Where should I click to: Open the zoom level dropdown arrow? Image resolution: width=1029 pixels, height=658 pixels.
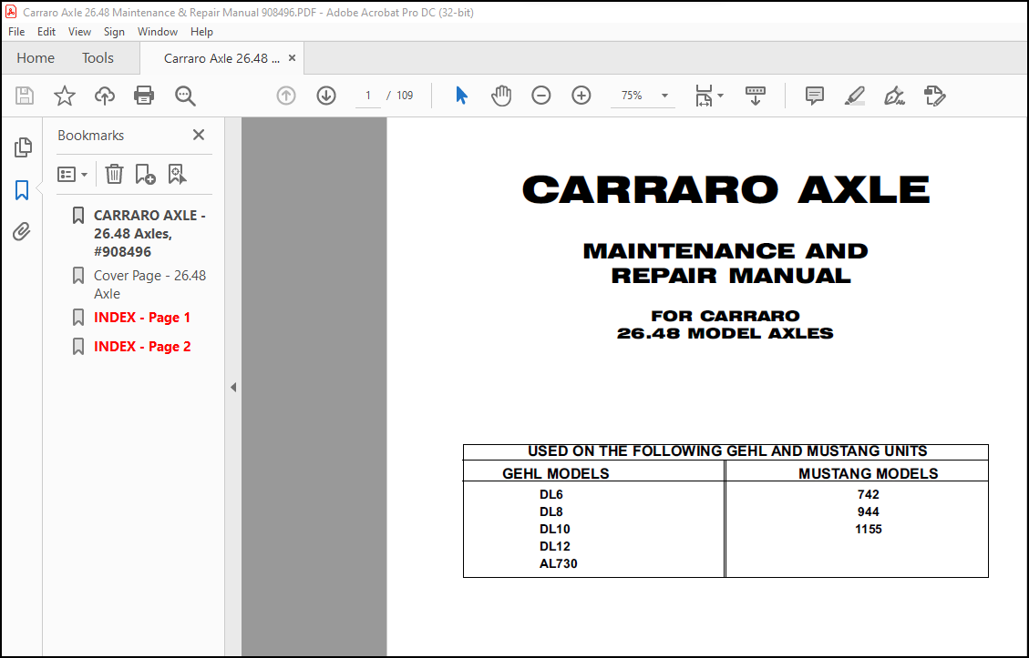(x=664, y=96)
